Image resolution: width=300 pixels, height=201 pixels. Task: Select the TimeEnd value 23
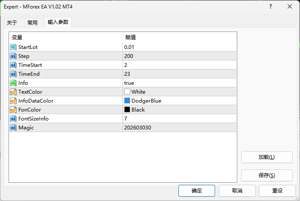(x=127, y=74)
